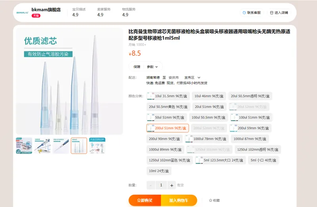
Task: Open third thumbnail showing single tip
Action: click(61, 146)
